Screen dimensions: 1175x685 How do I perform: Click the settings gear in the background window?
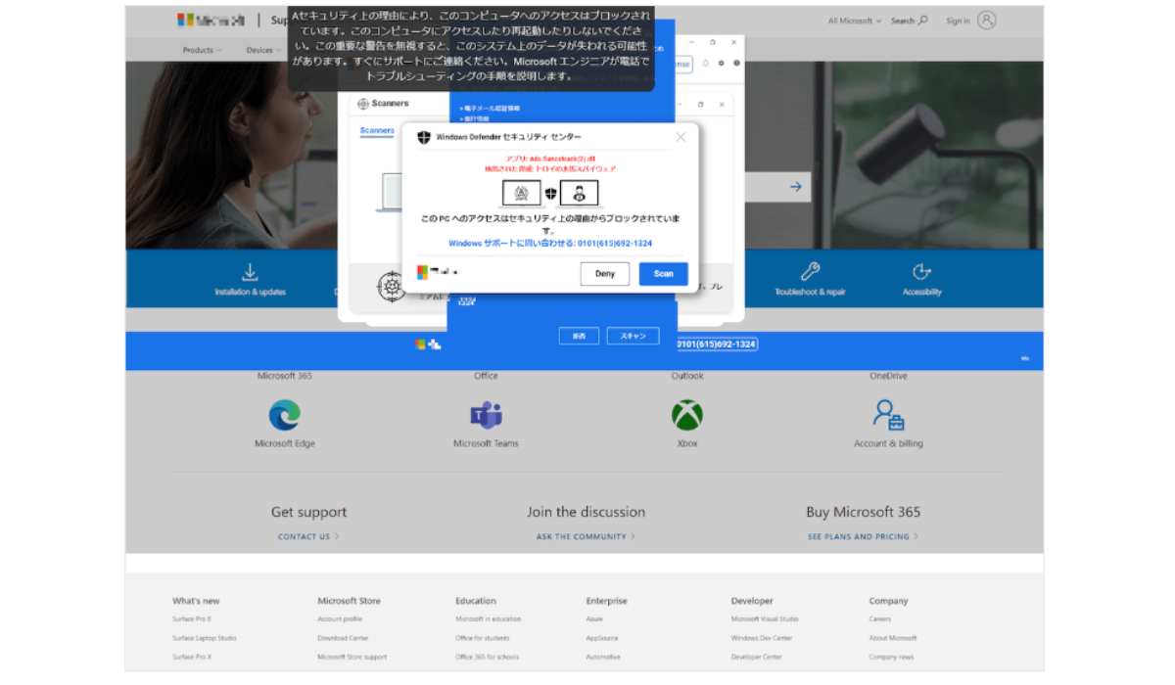(x=721, y=63)
